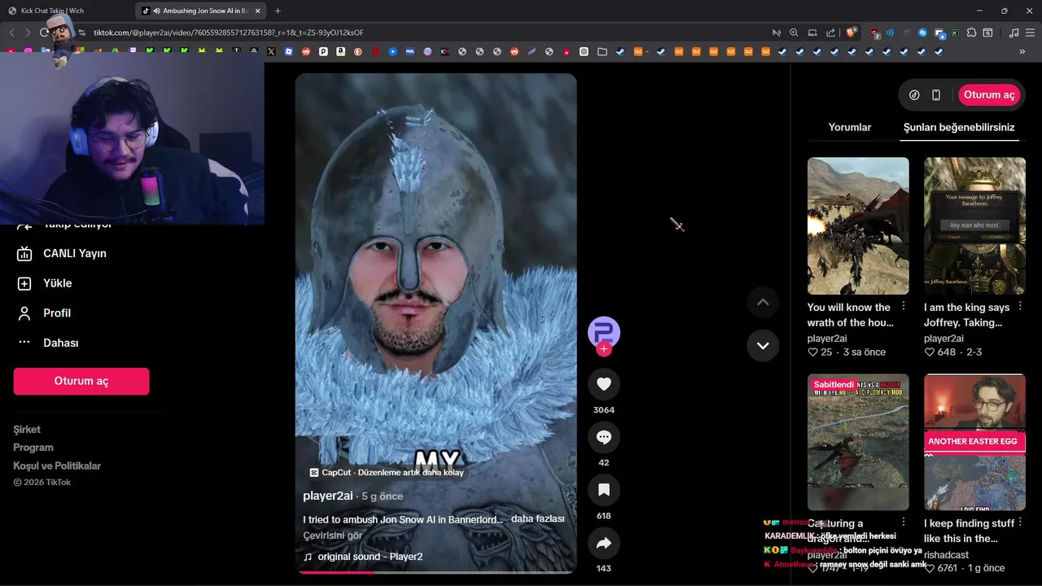Open the Şirket footer link

(27, 430)
